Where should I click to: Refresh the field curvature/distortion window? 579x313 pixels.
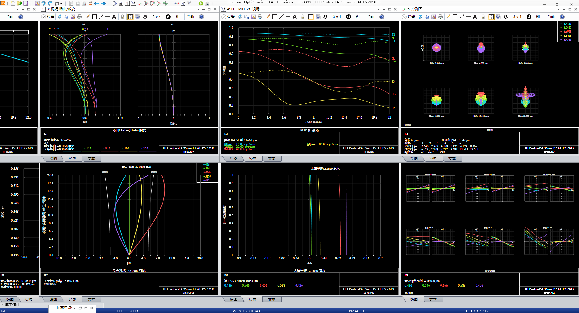pos(60,17)
